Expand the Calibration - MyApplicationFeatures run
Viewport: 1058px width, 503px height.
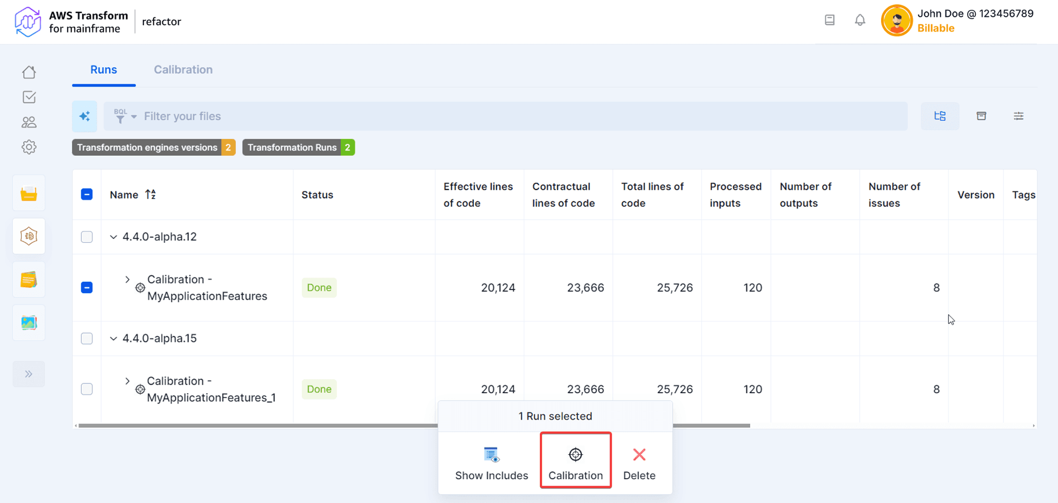[128, 280]
